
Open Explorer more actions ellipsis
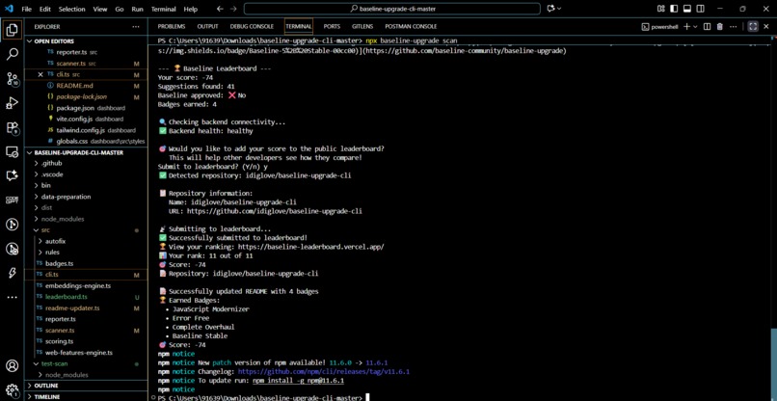[136, 27]
